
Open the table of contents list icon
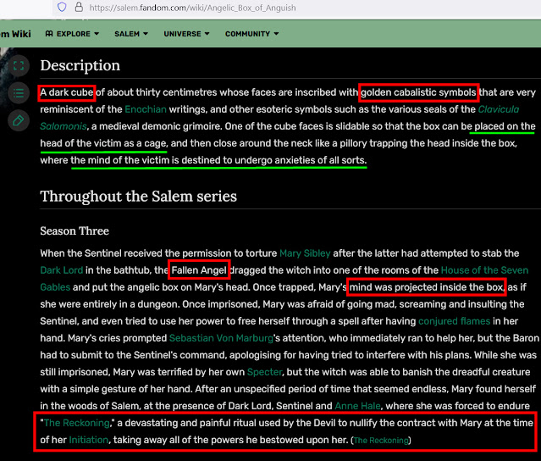tap(19, 93)
